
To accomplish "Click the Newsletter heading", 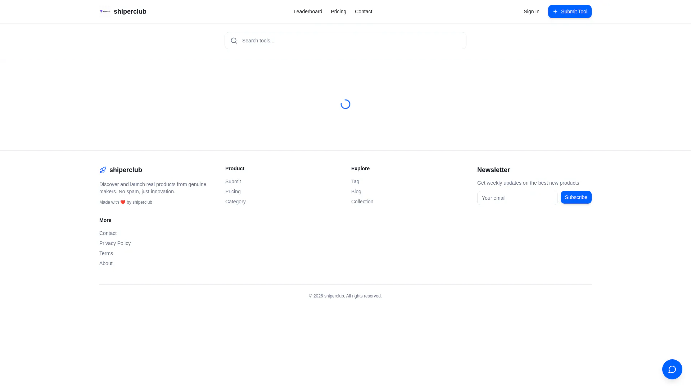I will [493, 170].
